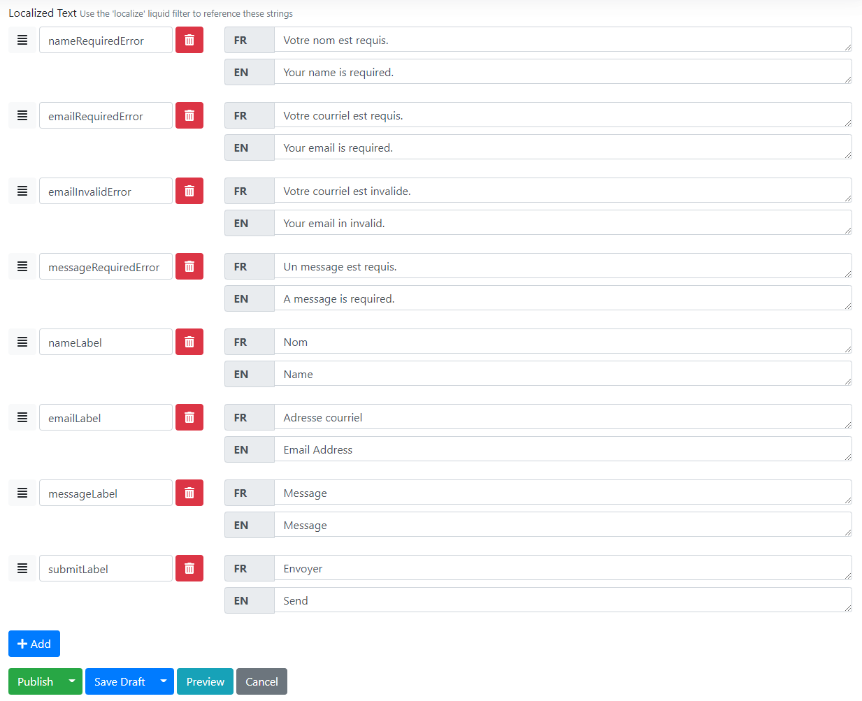
Task: Edit the submitLabel key field
Action: (x=106, y=568)
